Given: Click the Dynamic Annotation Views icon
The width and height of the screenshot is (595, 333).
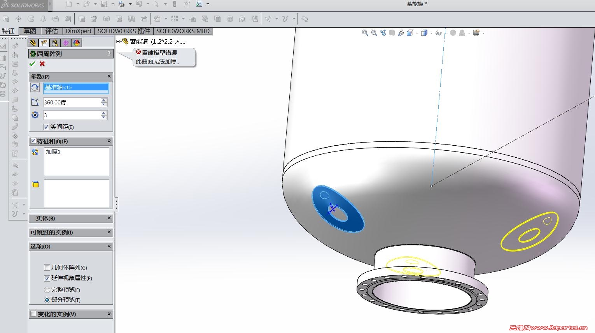Looking at the screenshot, I should [x=401, y=33].
